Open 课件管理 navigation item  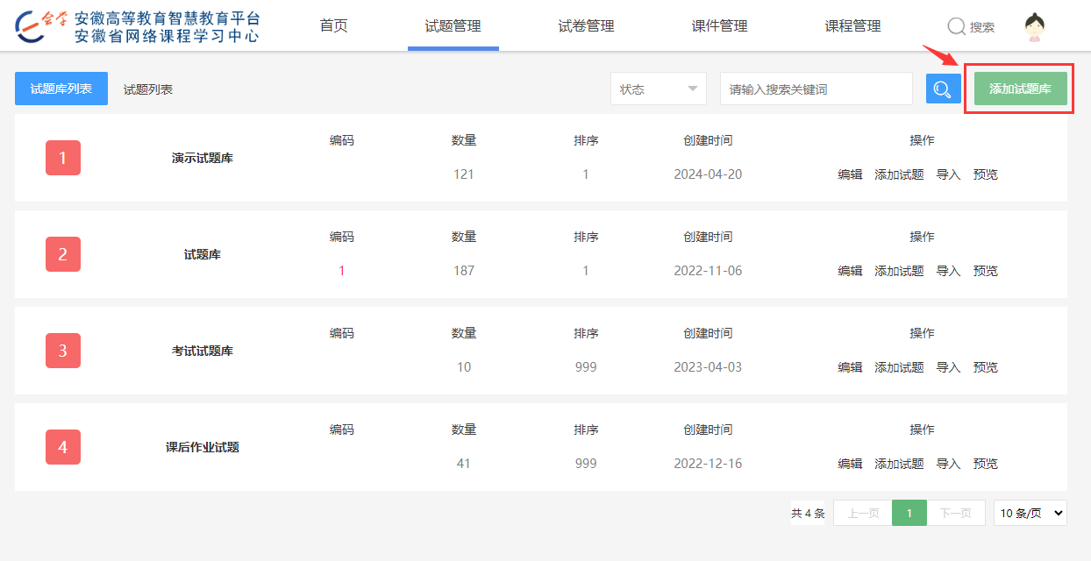pyautogui.click(x=720, y=26)
